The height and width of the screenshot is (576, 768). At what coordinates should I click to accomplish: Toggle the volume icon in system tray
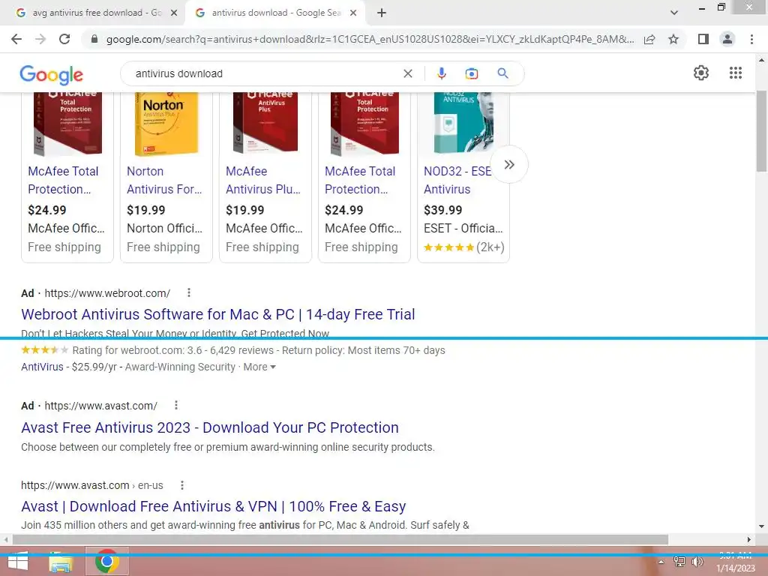(697, 562)
